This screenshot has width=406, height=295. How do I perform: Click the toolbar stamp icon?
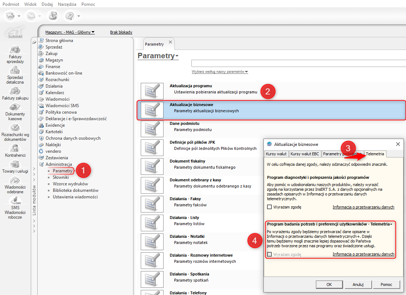(x=53, y=16)
